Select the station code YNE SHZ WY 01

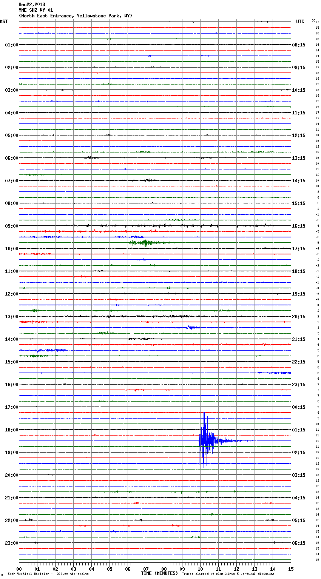pos(36,10)
